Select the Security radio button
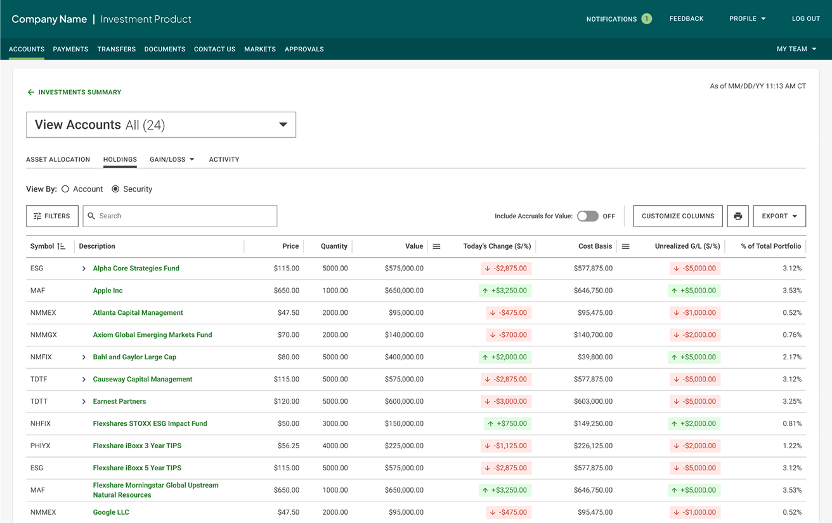The image size is (832, 523). pyautogui.click(x=115, y=189)
